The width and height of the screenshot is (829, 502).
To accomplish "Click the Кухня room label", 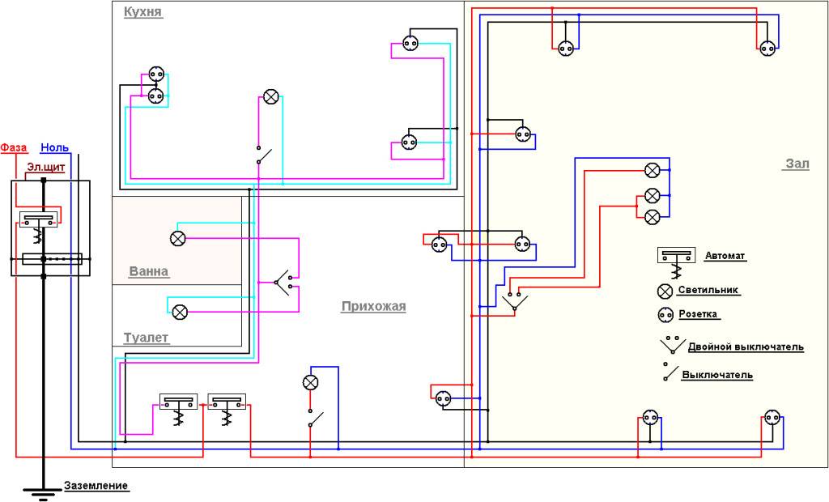I will point(143,12).
